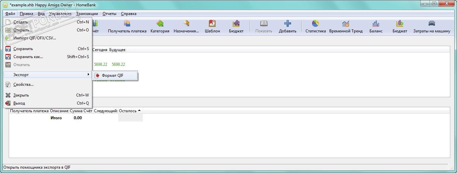Sort by Получатель платежа column header

tap(29, 111)
